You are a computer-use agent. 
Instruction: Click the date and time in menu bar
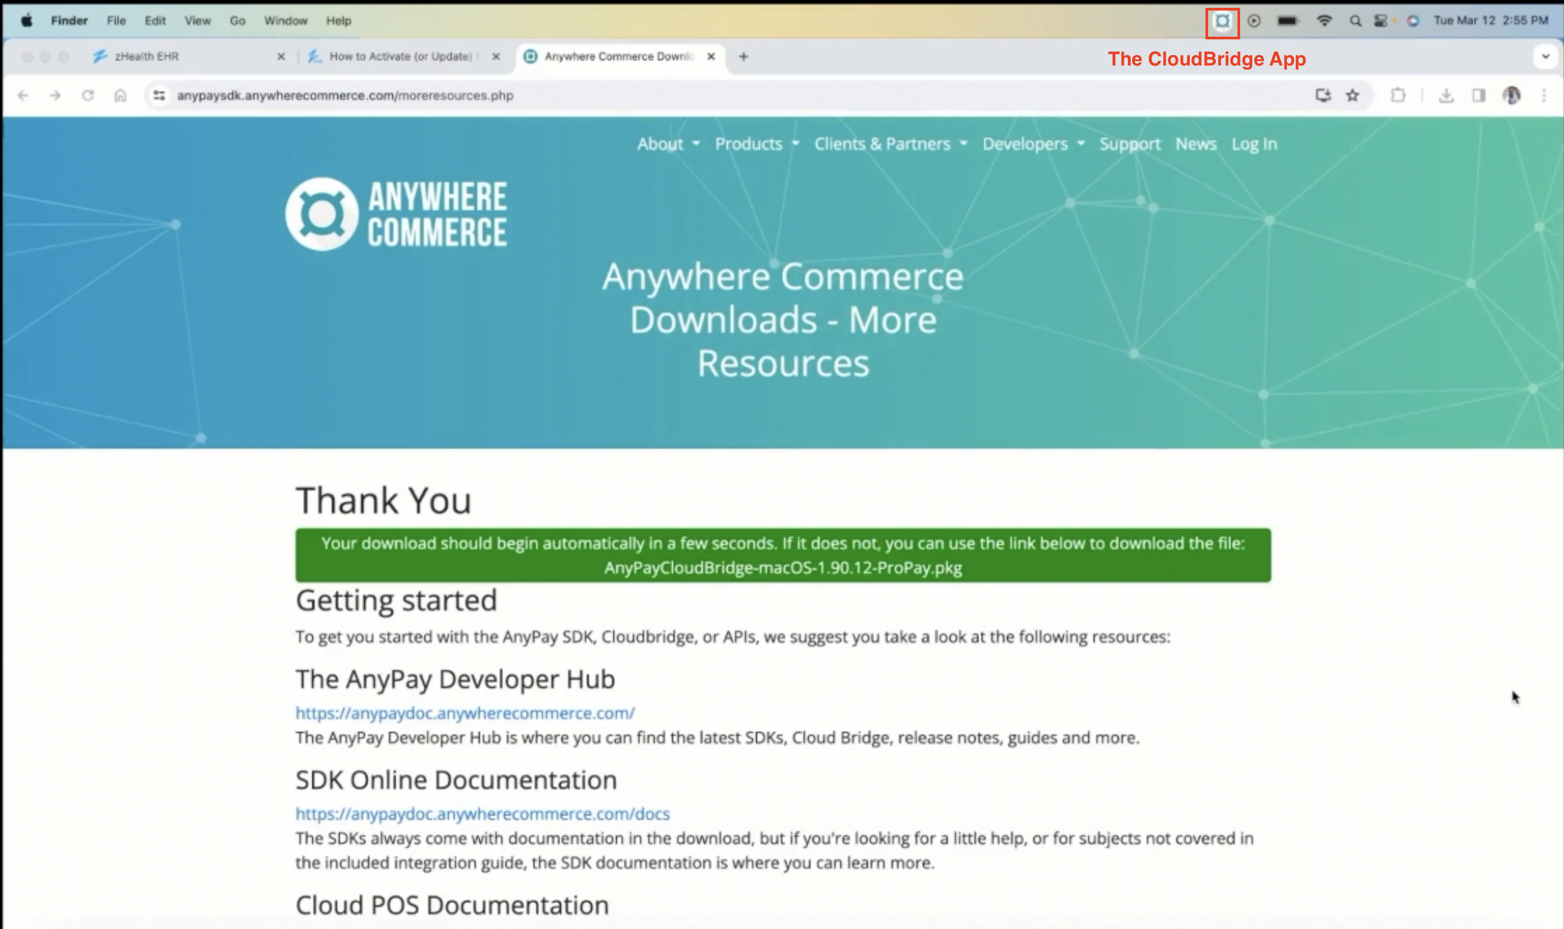pyautogui.click(x=1491, y=20)
